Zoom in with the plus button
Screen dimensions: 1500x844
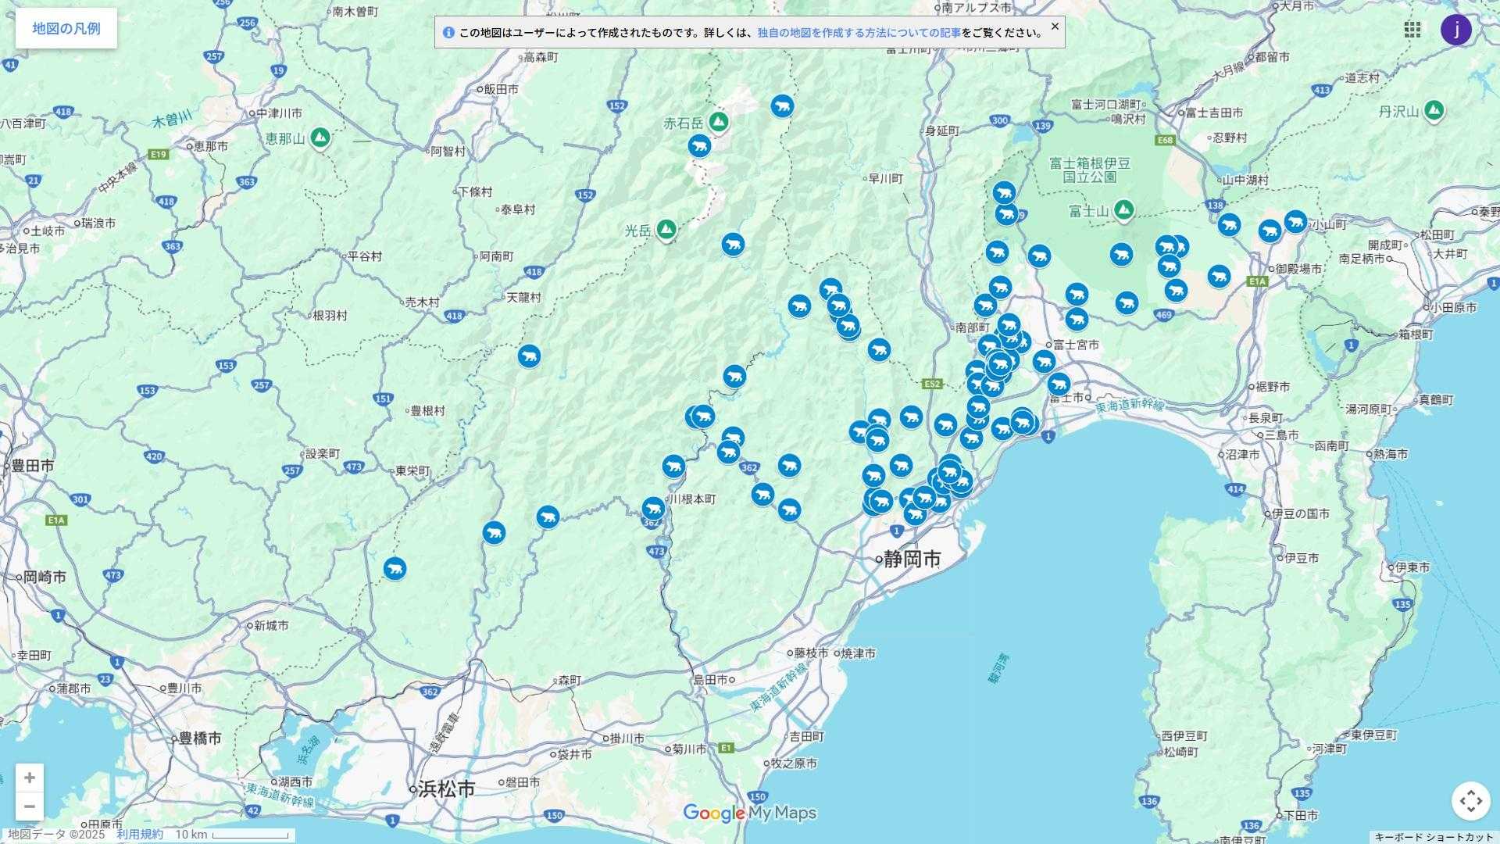coord(30,778)
